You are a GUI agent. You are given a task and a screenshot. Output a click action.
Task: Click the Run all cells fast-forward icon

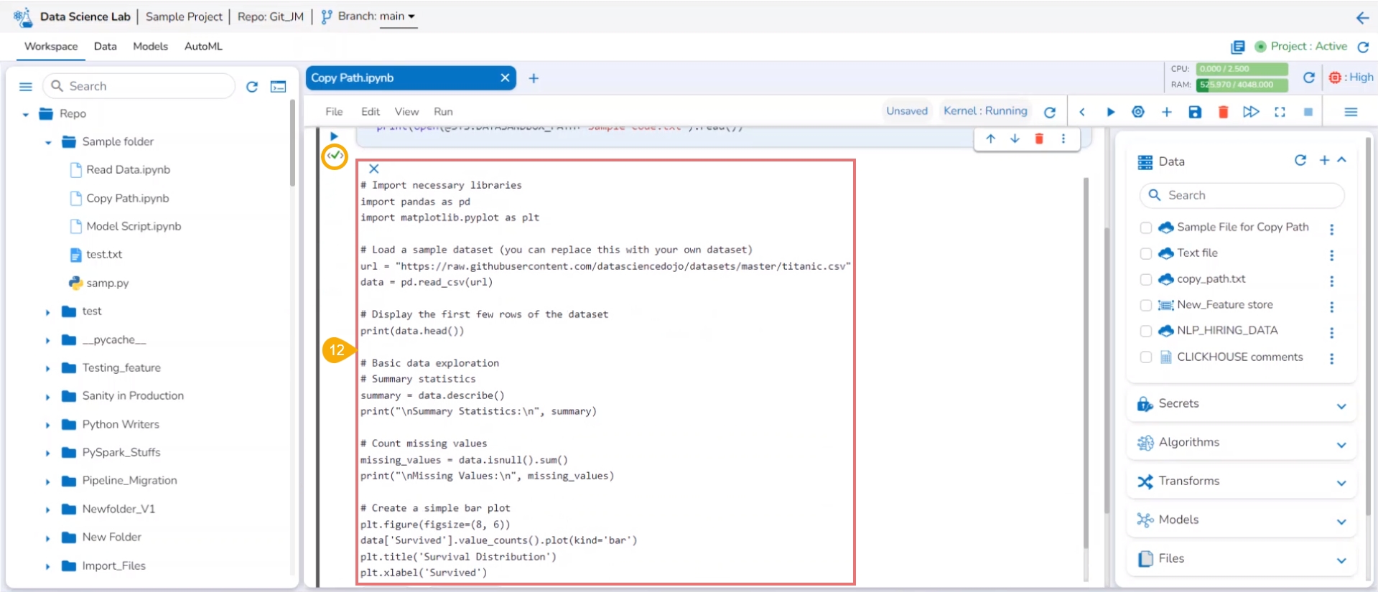pos(1251,112)
